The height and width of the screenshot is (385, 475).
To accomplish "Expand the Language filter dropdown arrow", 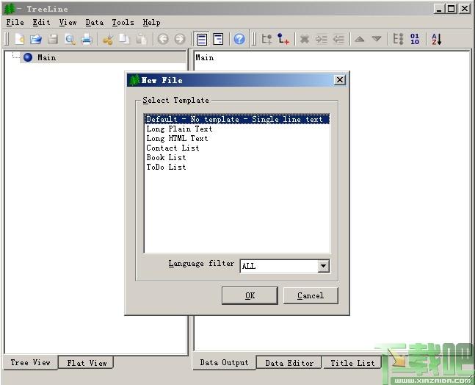I will tap(324, 266).
